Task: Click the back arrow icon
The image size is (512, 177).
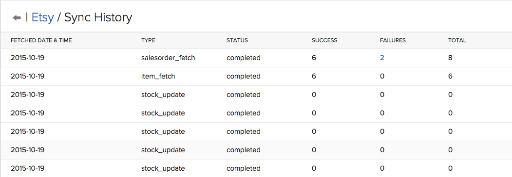Action: 17,17
